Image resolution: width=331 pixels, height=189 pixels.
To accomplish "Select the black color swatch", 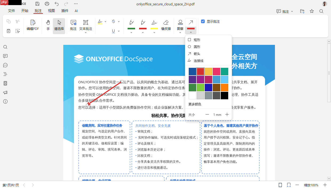I will [224, 95].
